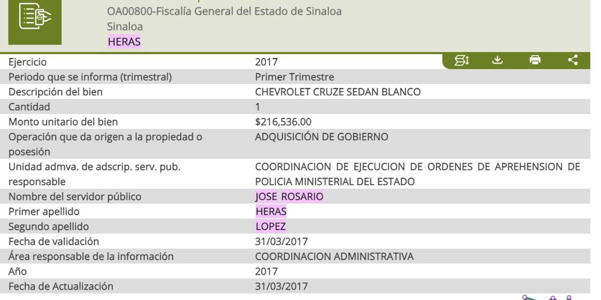Click ADQUISICIÓN DE GOBIERNO value
This screenshot has width=601, height=300.
point(321,136)
